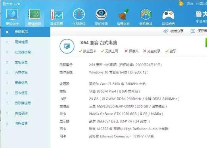The image size is (207, 148).
Task: Click the 鲁大师 5.20 window title
Action: (11, 4)
